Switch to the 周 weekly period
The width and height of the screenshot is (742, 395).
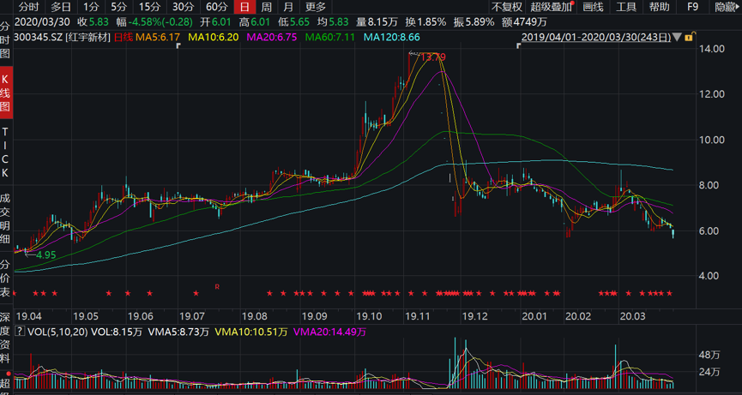(x=266, y=7)
